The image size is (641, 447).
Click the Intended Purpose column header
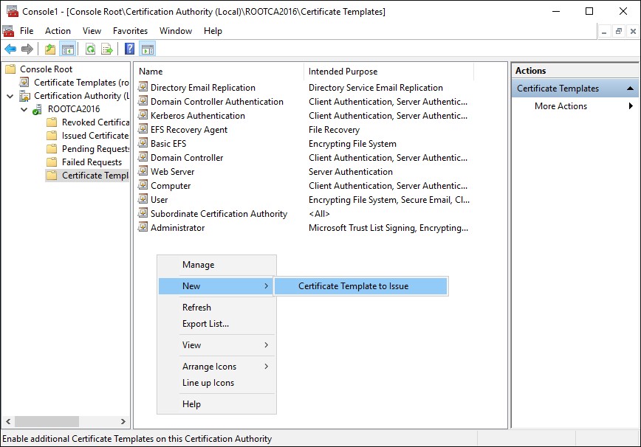[x=388, y=72]
